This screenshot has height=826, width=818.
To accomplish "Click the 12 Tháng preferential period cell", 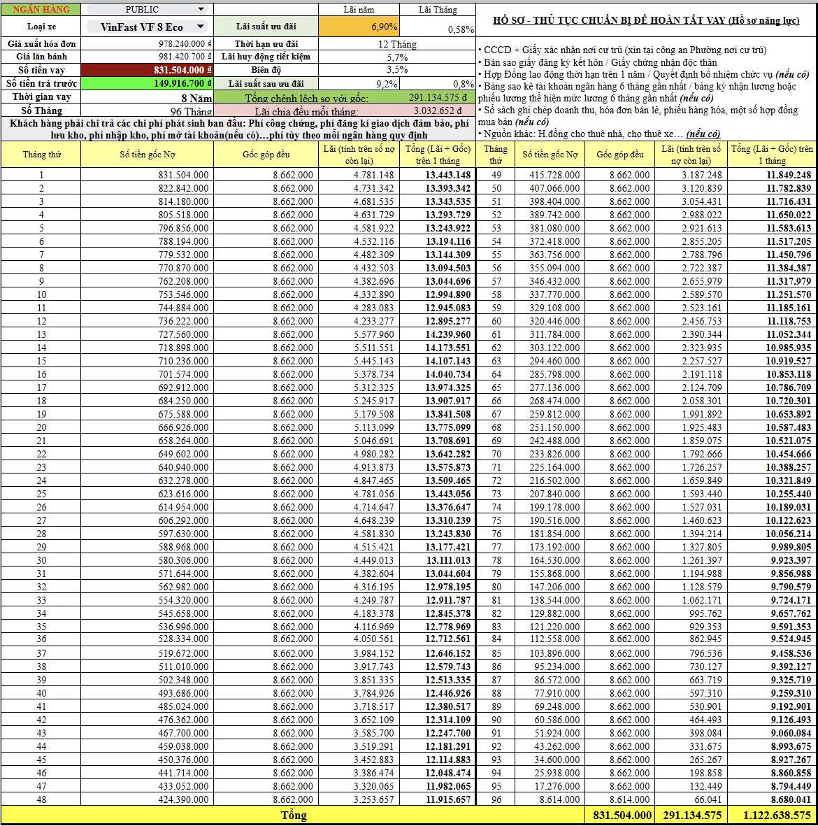I will pos(397,44).
